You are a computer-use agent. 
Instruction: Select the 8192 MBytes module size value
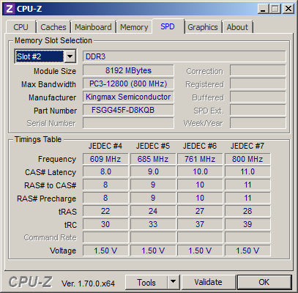[x=128, y=70]
